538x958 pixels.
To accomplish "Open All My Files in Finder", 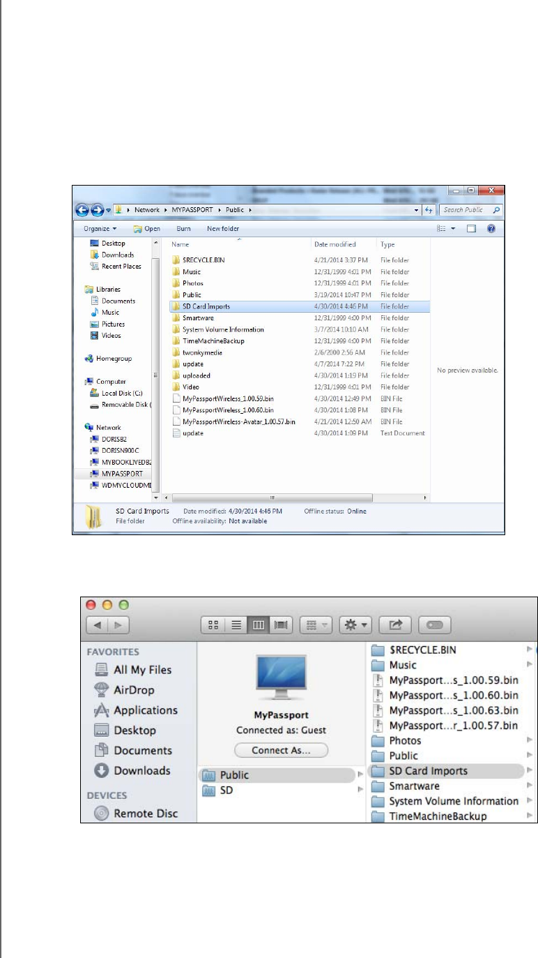I will click(x=132, y=670).
